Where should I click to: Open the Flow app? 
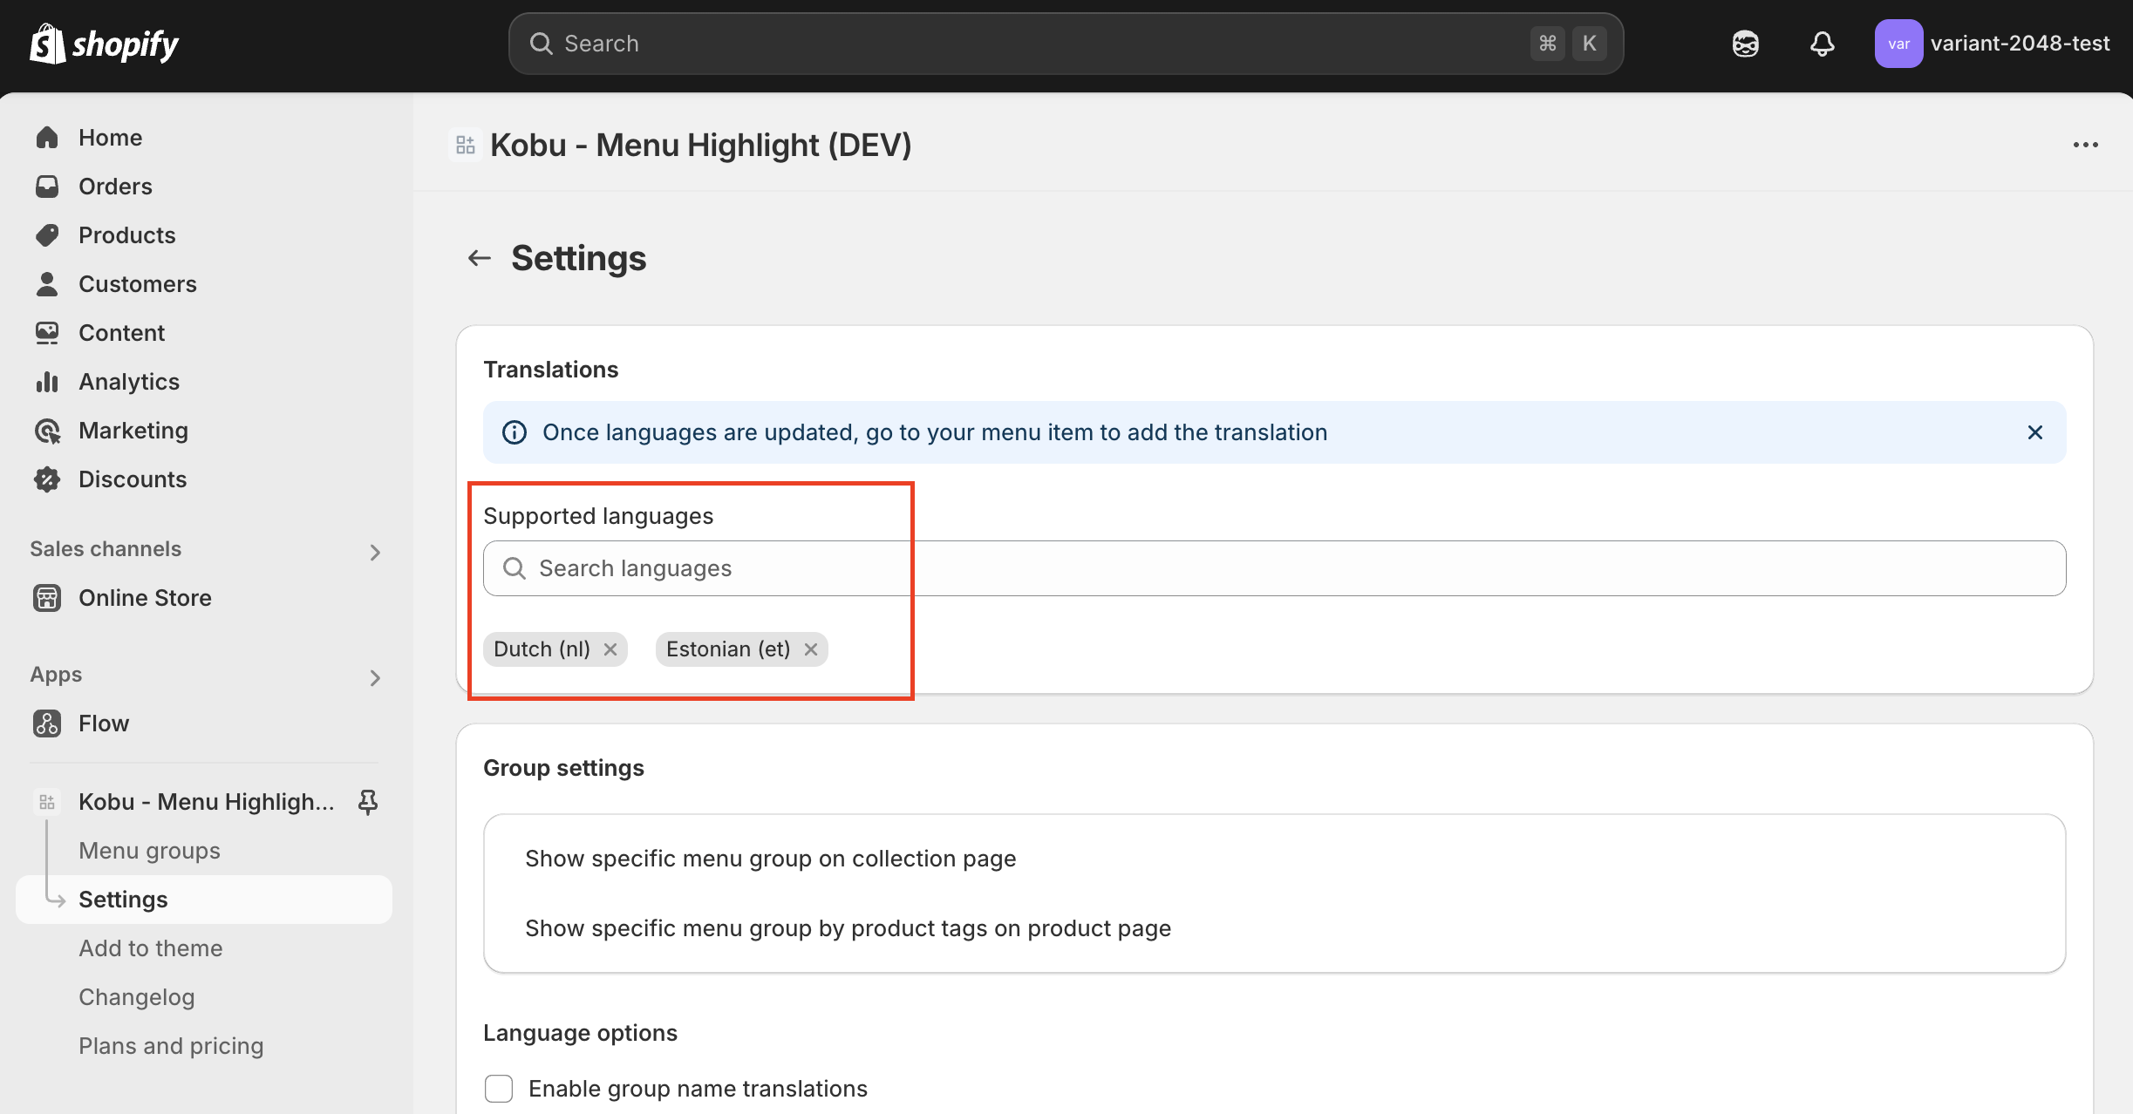[x=104, y=723]
